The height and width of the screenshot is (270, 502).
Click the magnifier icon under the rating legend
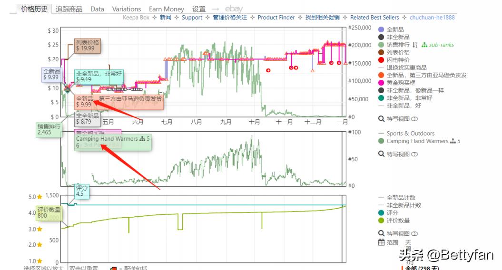pyautogui.click(x=381, y=233)
